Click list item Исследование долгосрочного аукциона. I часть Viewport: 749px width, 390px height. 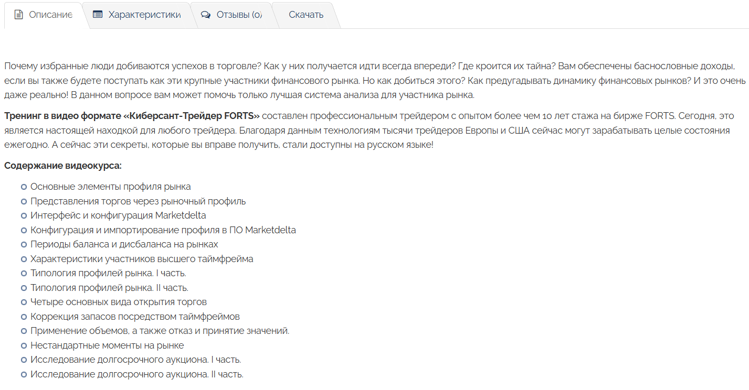(x=136, y=360)
